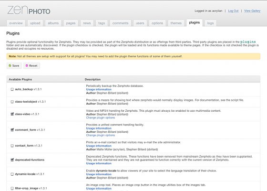267x191 pixels.
Task: Click the green 'plugins' folder name text
Action: [248, 42]
